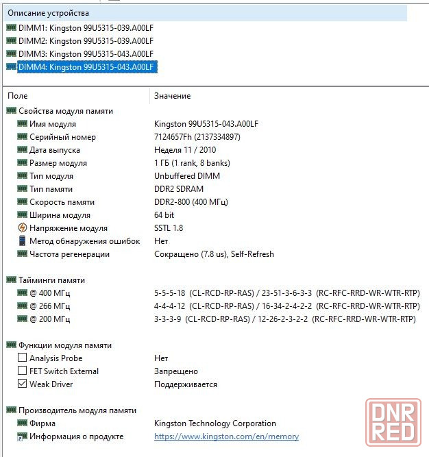
Task: Toggle the FET Switch External checkbox
Action: (x=22, y=371)
